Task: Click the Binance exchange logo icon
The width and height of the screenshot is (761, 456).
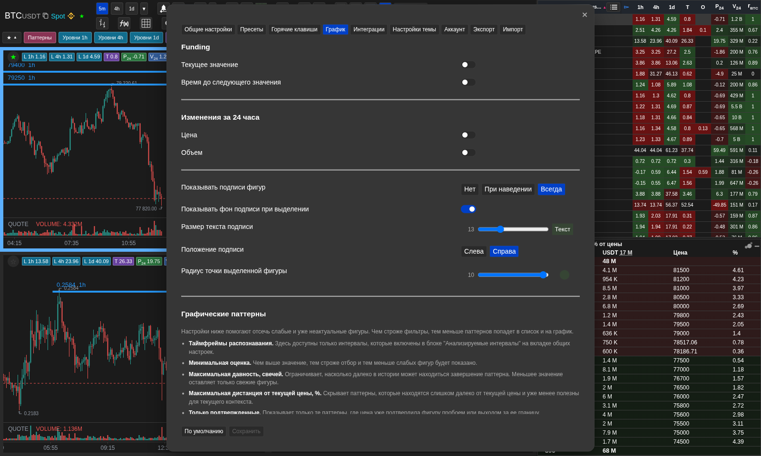Action: [71, 16]
